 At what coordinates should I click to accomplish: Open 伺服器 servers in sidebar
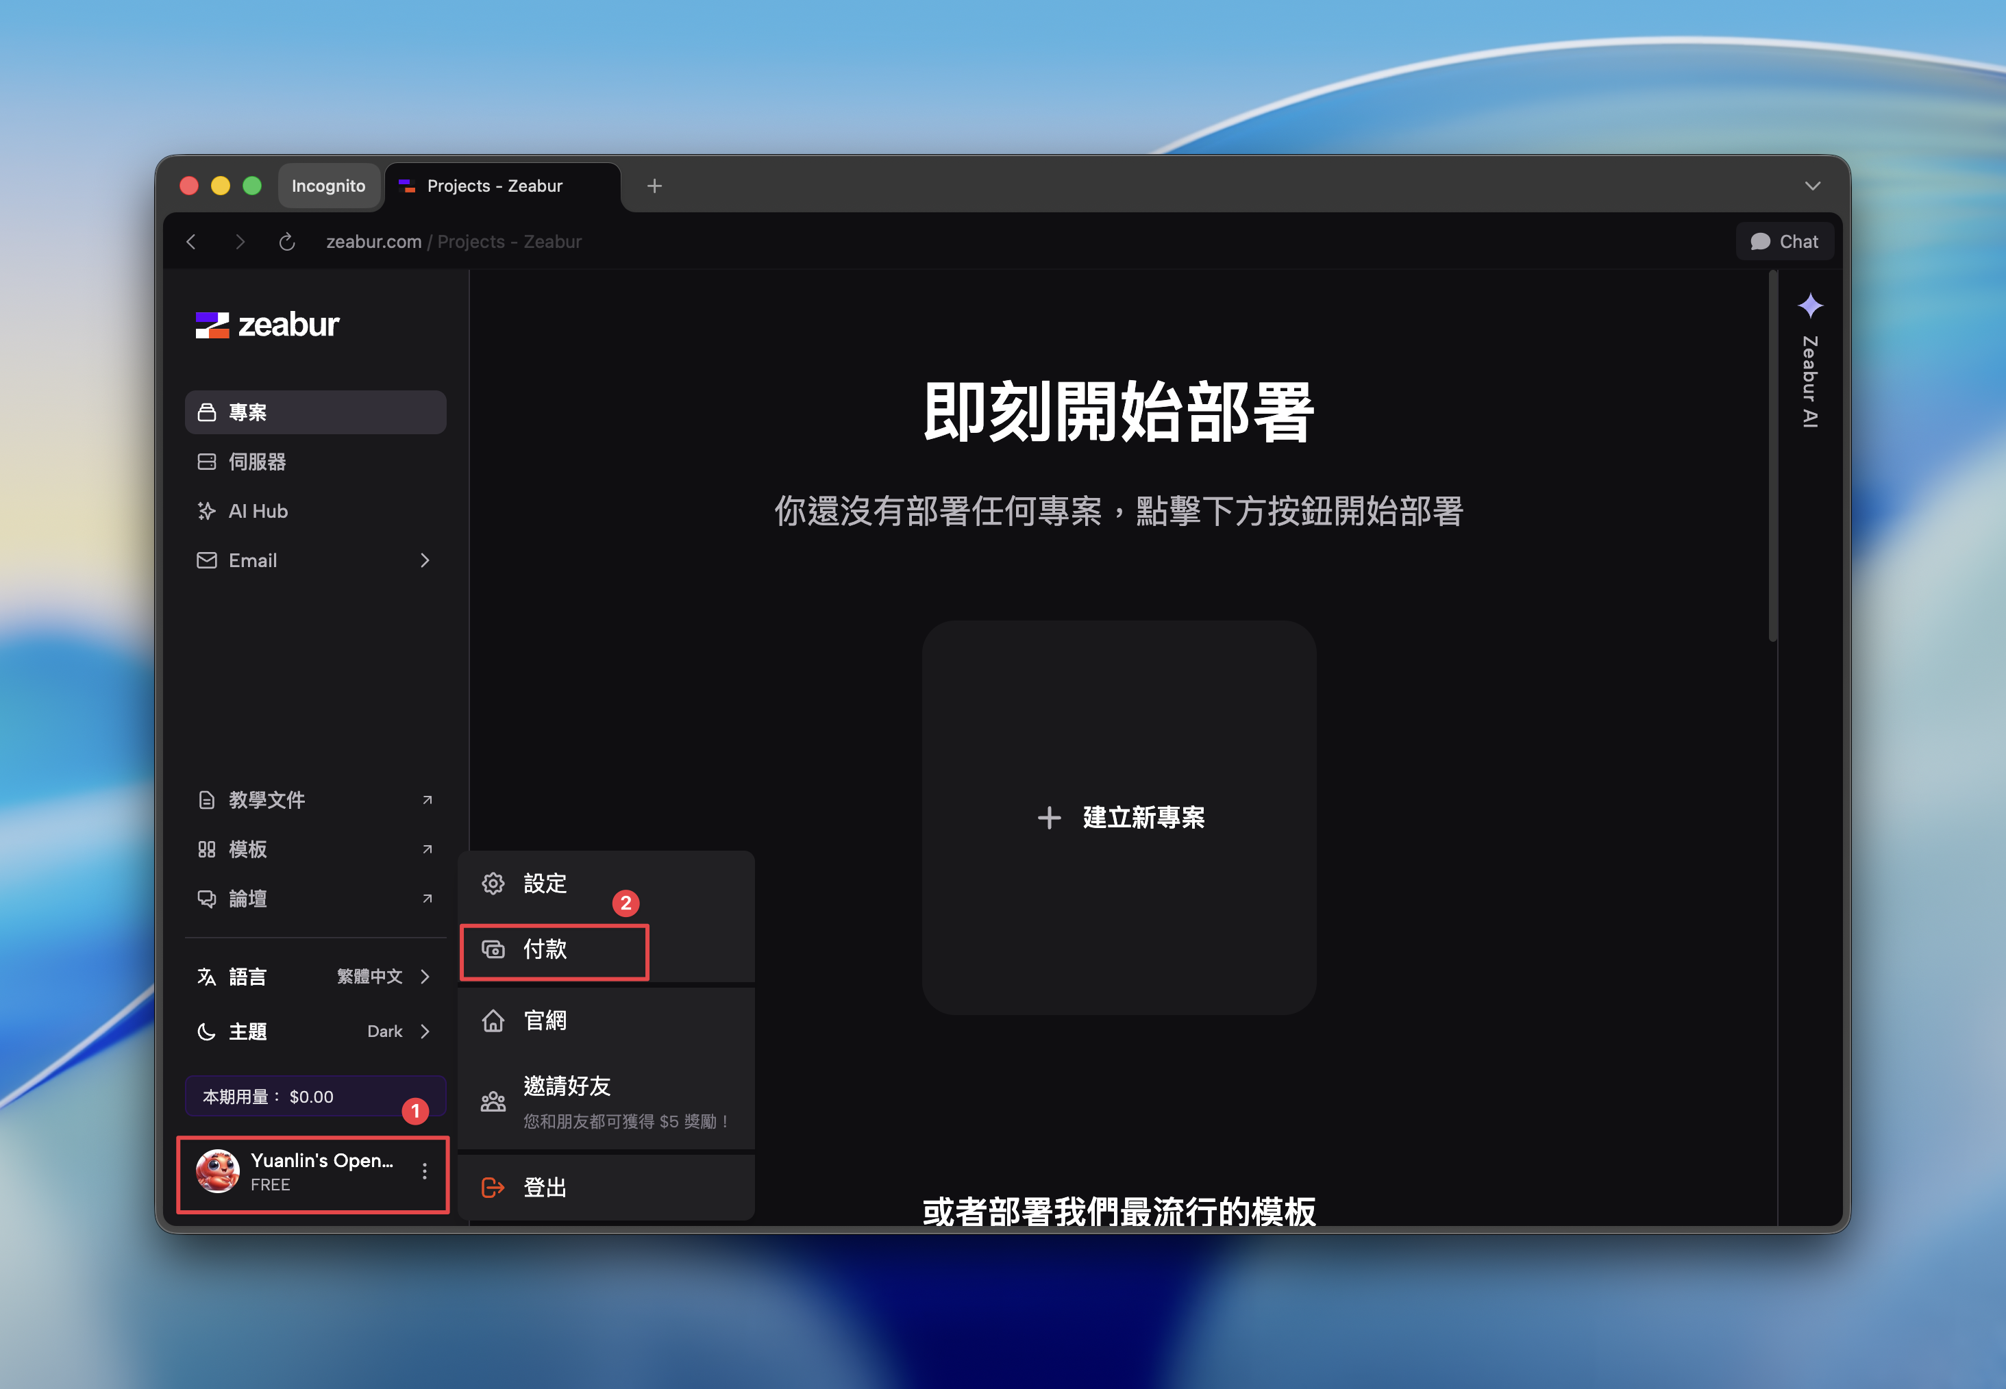257,461
